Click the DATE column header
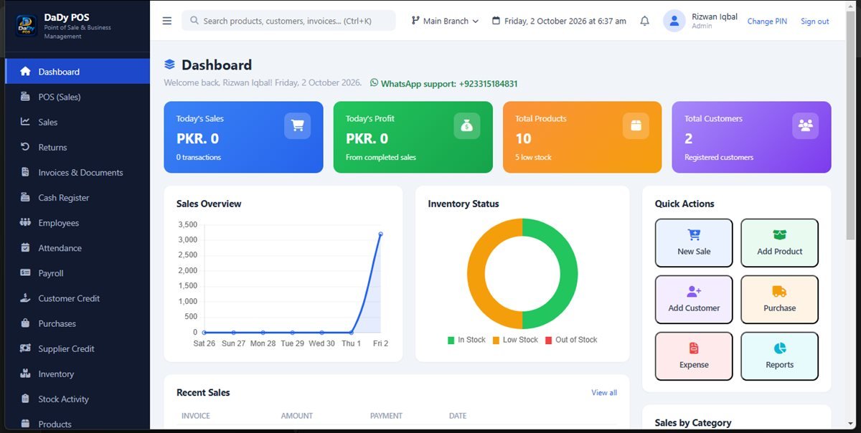 458,416
